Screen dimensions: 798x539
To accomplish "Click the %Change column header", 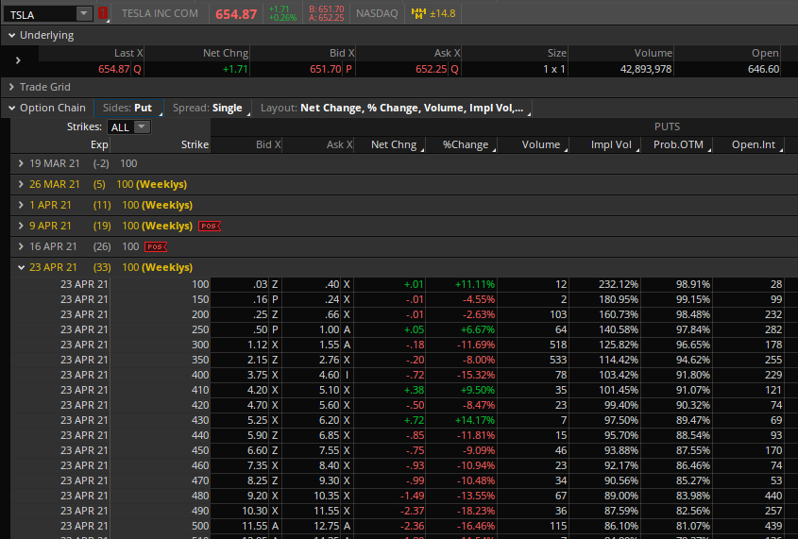I will (462, 145).
